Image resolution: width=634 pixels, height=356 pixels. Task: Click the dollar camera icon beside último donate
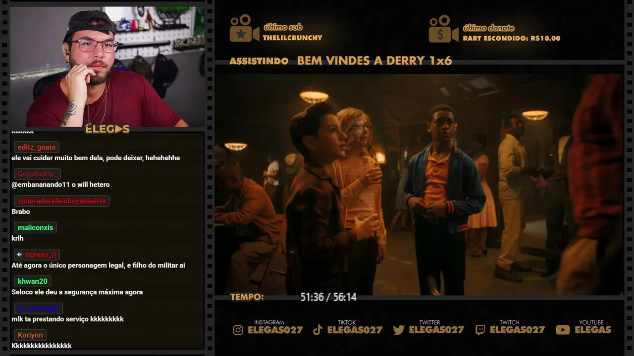pos(443,29)
